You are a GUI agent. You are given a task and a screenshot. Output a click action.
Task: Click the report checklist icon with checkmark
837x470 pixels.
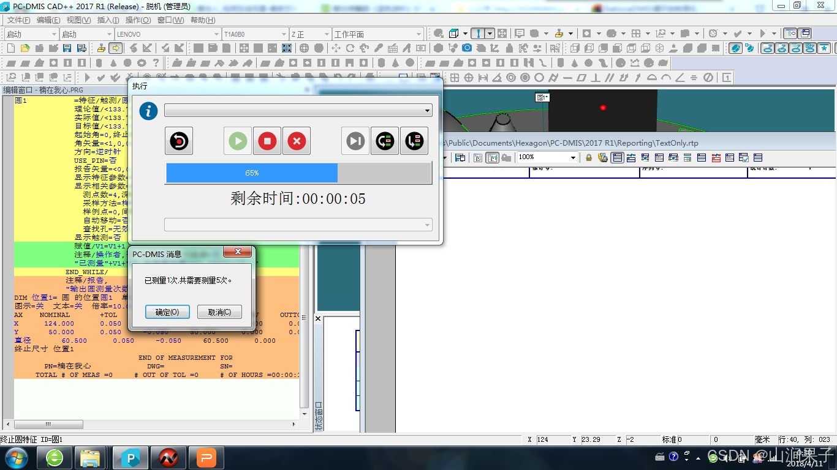(x=744, y=157)
